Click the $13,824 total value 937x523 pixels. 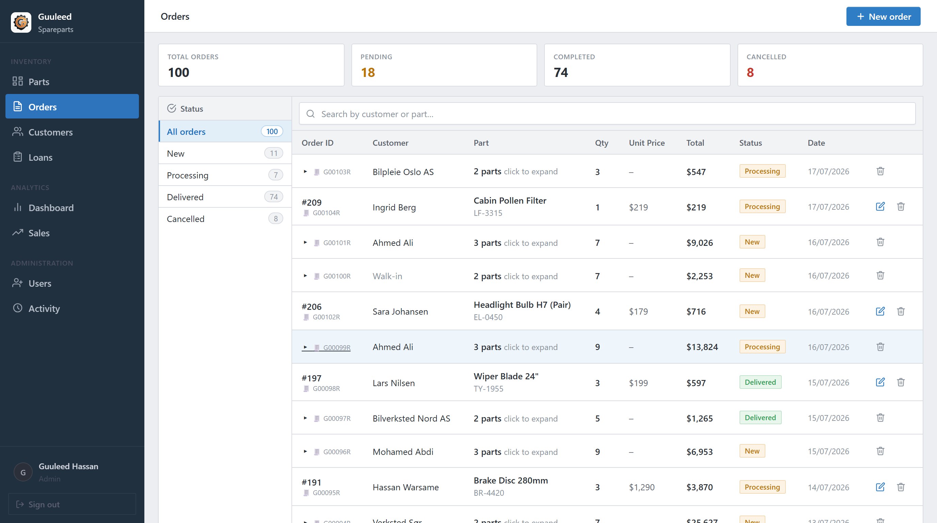click(702, 347)
